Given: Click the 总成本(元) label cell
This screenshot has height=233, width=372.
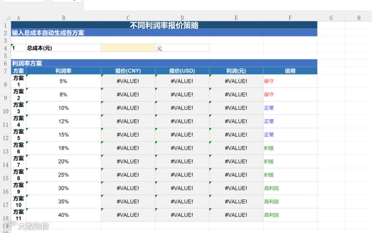Looking at the screenshot, I should (x=63, y=48).
